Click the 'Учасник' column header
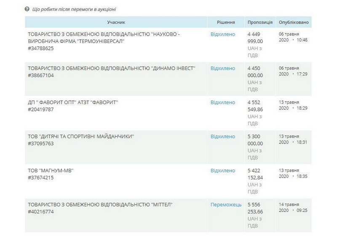Viewport: 337px width, 240px height. (115, 22)
